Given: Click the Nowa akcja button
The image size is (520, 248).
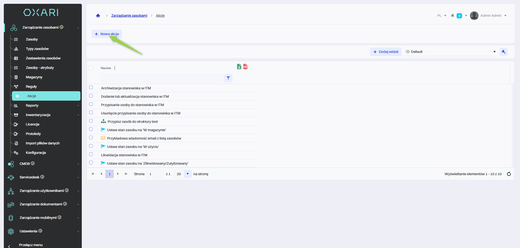Looking at the screenshot, I should pyautogui.click(x=107, y=34).
